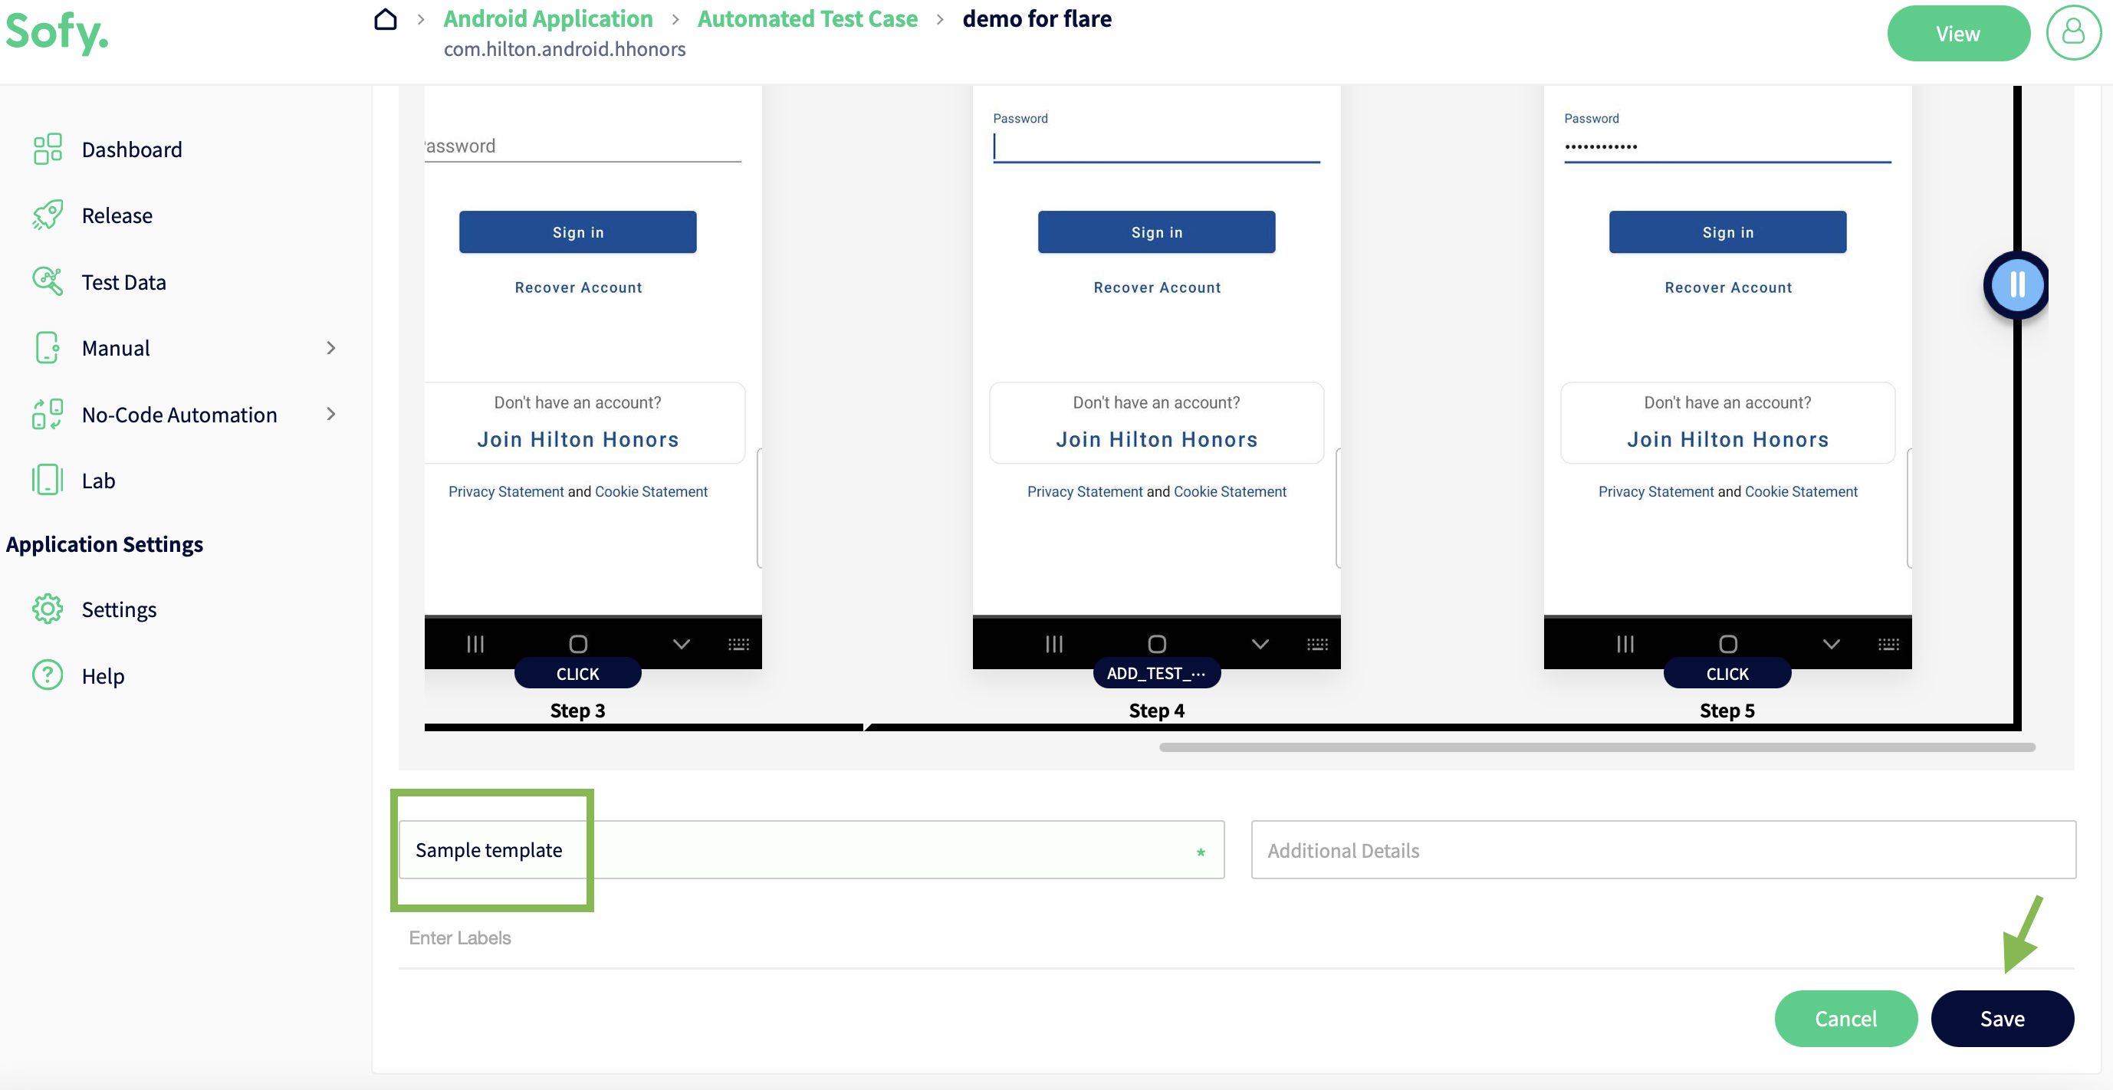Select Lab in the sidebar

[x=97, y=480]
